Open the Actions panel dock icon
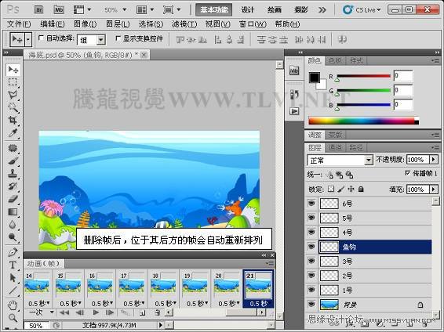The height and width of the screenshot is (332, 444). pos(294,111)
